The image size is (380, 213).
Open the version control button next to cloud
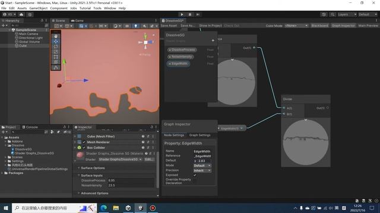pos(30,14)
